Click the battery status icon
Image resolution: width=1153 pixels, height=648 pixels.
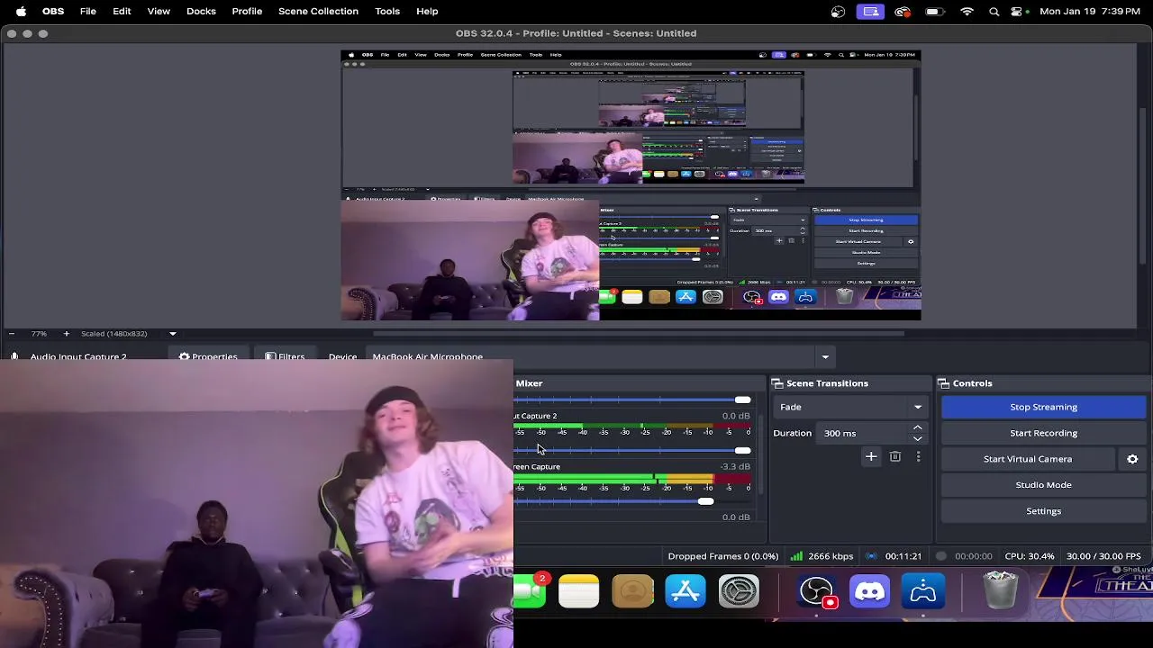point(935,12)
